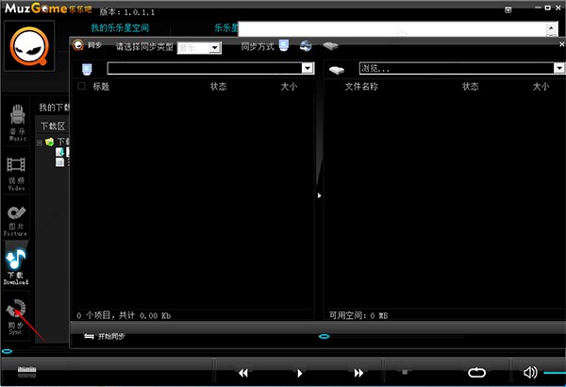Toggle the select-all checkbox beside 标题

tap(81, 86)
